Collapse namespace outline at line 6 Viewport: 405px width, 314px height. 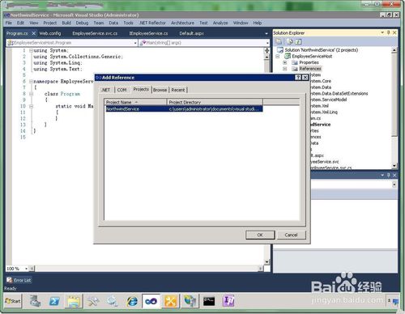pos(31,81)
